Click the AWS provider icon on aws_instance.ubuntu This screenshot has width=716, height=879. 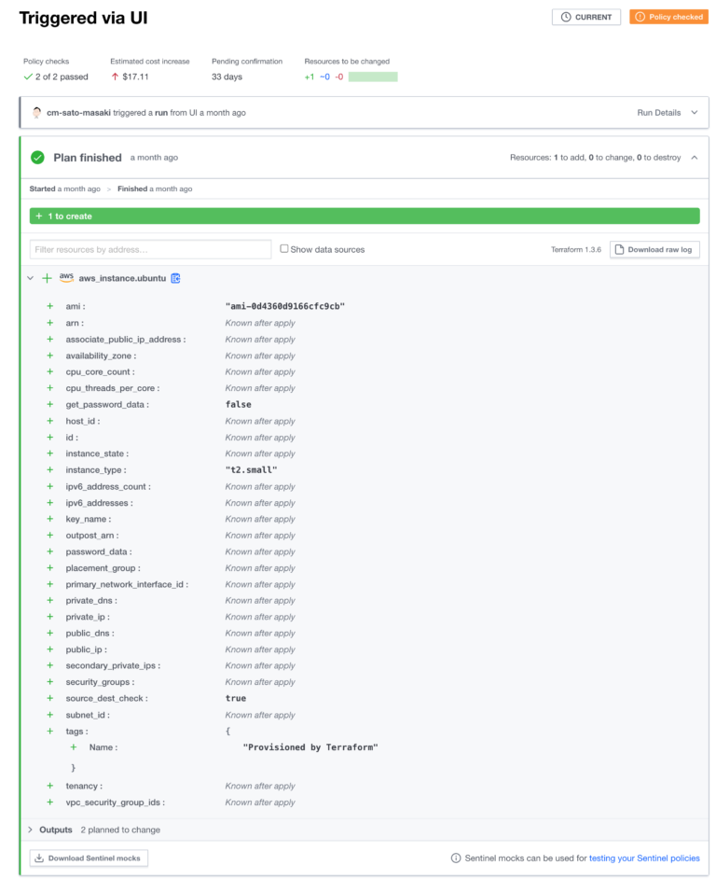click(68, 277)
